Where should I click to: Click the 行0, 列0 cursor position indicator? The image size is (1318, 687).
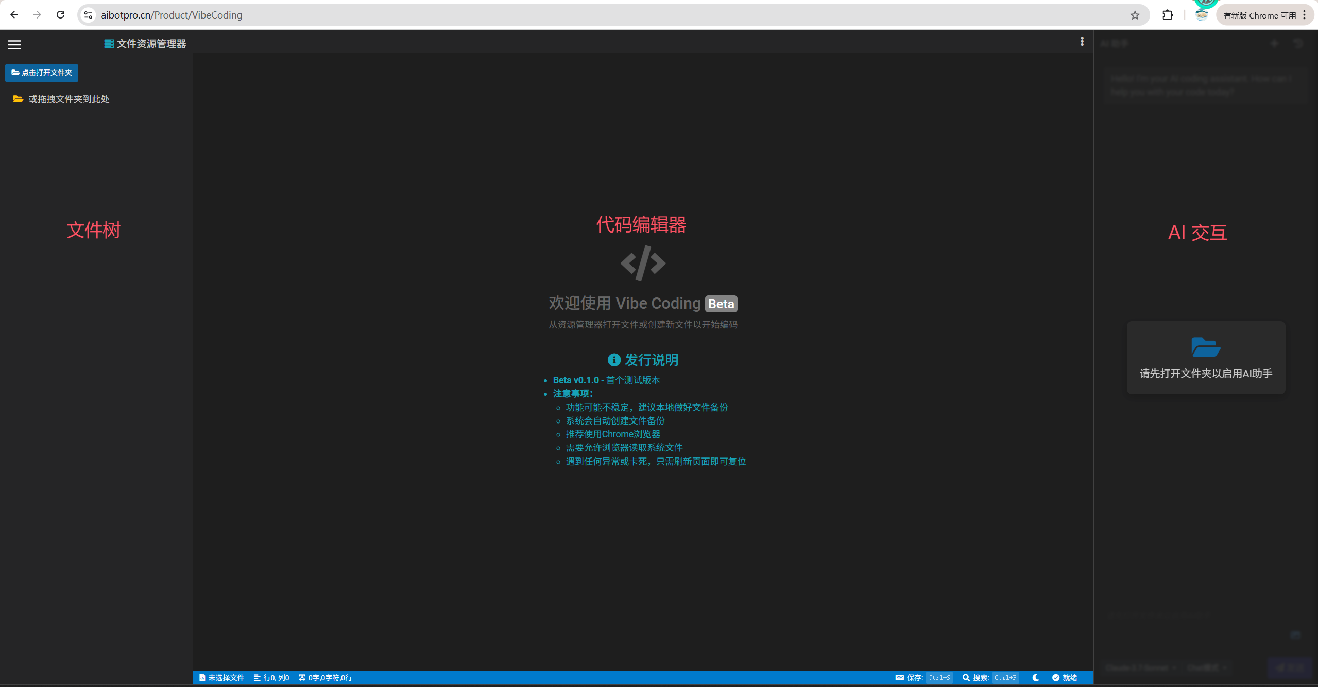pyautogui.click(x=271, y=678)
